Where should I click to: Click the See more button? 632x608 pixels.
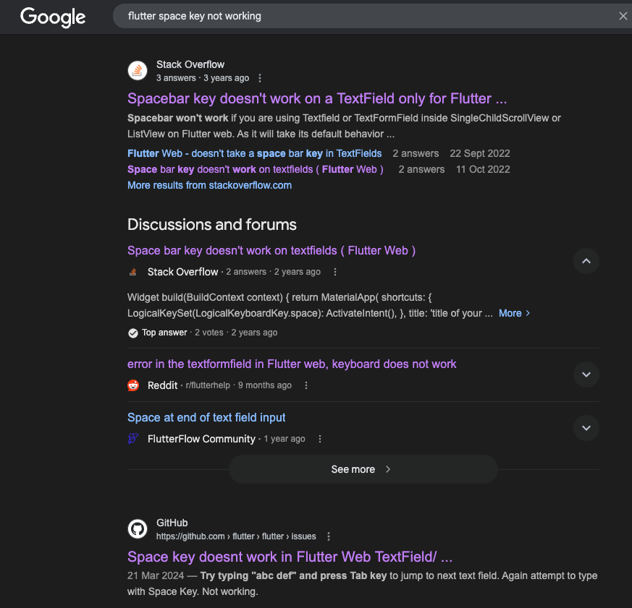point(363,469)
